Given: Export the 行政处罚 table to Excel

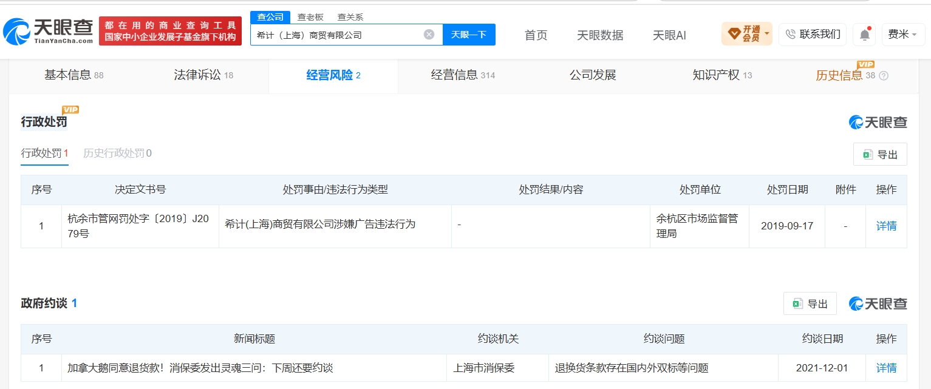Looking at the screenshot, I should [x=880, y=154].
